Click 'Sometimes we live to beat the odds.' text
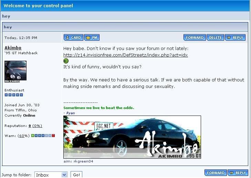Image resolution: width=251 pixels, height=178 pixels. (99, 108)
